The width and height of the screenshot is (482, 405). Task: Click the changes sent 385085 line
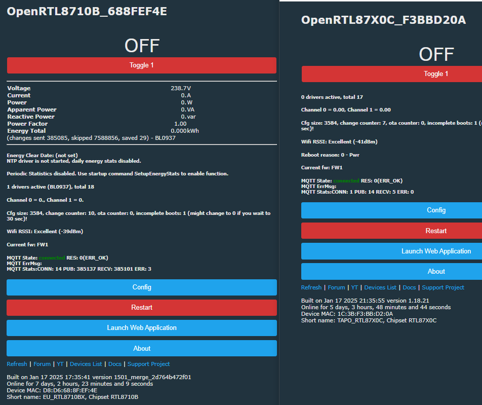click(91, 138)
